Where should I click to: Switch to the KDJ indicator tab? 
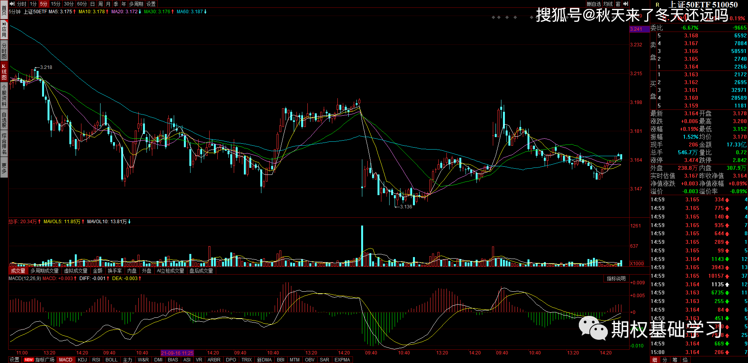[x=82, y=360]
